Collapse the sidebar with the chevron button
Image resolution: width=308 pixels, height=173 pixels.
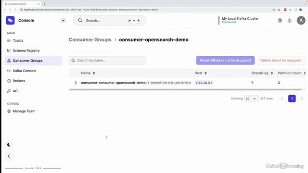point(9,156)
